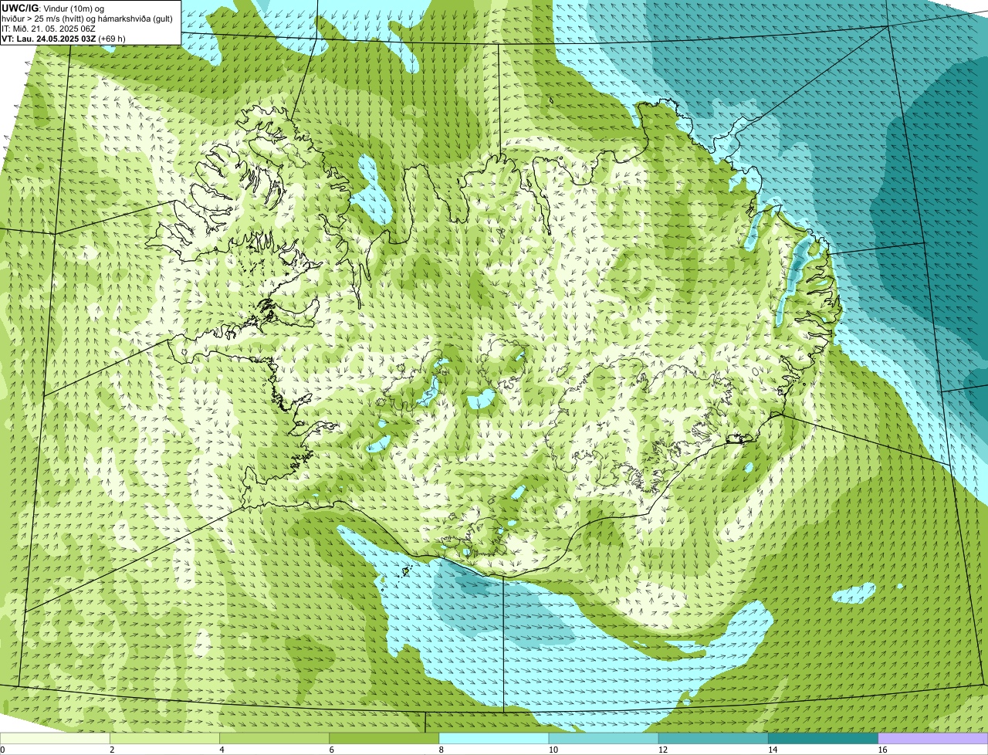Click the "IT: Mið. 21. 05. 2025 06Z" line

(49, 28)
